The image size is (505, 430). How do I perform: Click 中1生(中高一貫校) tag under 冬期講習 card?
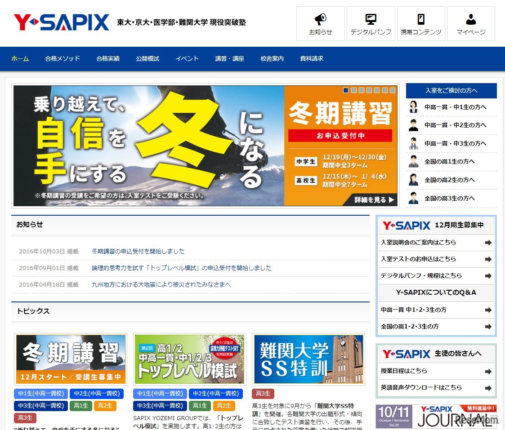(41, 393)
